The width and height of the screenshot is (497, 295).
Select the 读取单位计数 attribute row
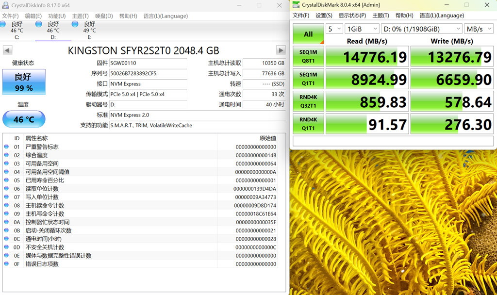(x=140, y=189)
